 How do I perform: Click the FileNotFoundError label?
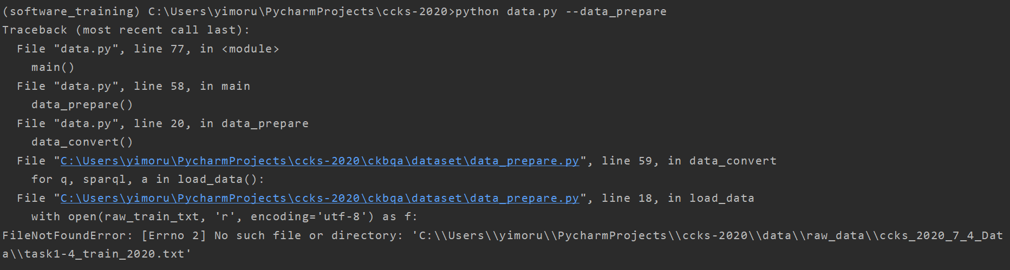point(67,235)
